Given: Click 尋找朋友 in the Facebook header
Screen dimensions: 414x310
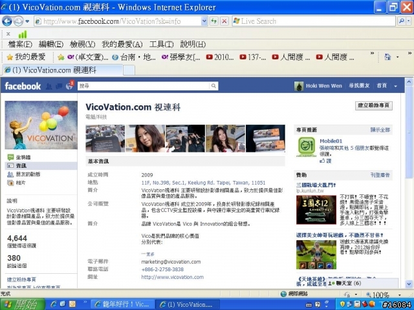Looking at the screenshot, I should [359, 86].
